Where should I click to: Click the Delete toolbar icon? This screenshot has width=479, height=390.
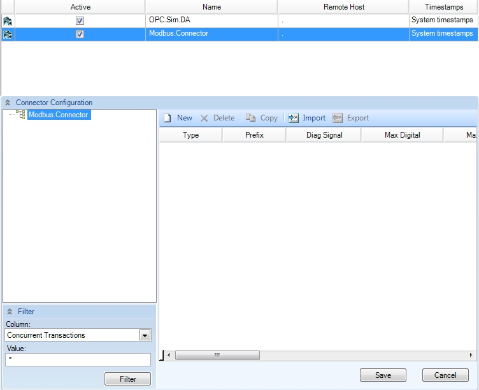(x=204, y=118)
